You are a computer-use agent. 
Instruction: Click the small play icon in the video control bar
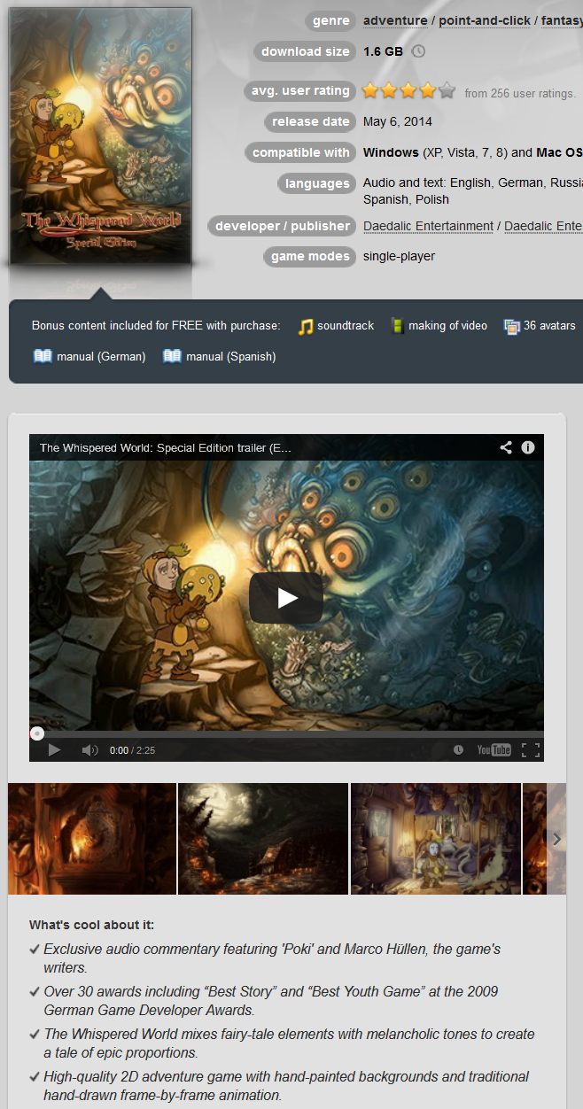54,750
